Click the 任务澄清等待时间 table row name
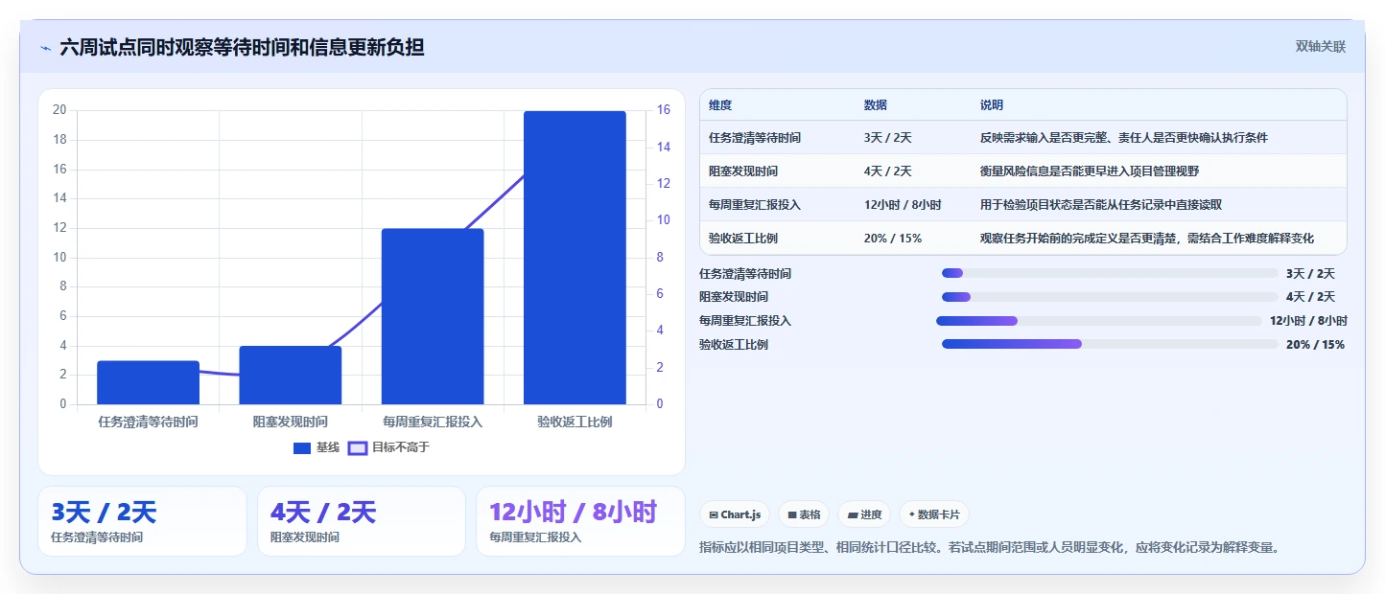The height and width of the screenshot is (594, 1385). (755, 138)
